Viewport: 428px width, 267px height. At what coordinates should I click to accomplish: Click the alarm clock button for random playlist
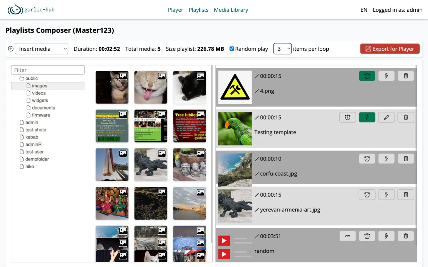click(x=367, y=236)
